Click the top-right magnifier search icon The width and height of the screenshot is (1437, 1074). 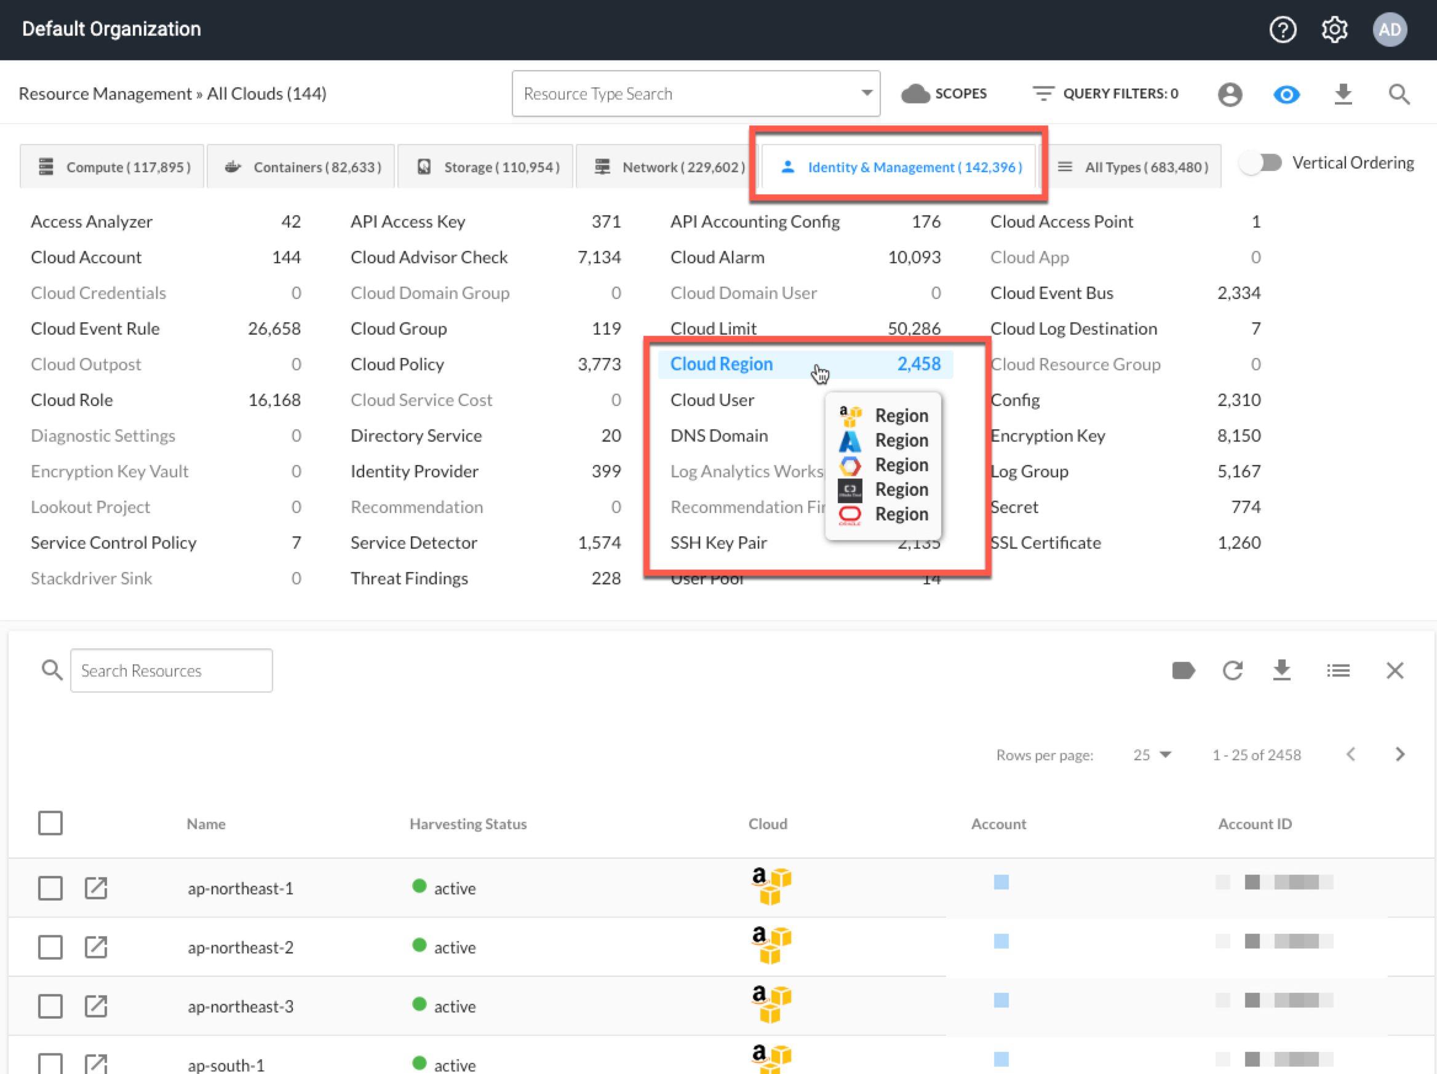(1399, 95)
